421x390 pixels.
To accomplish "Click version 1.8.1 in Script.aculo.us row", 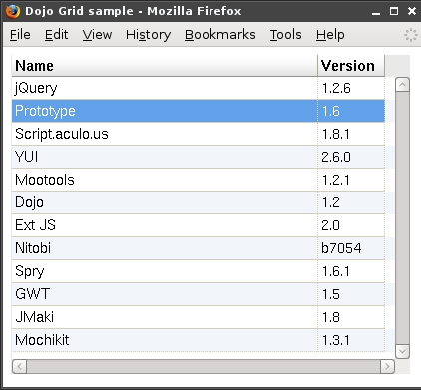I will [351, 134].
